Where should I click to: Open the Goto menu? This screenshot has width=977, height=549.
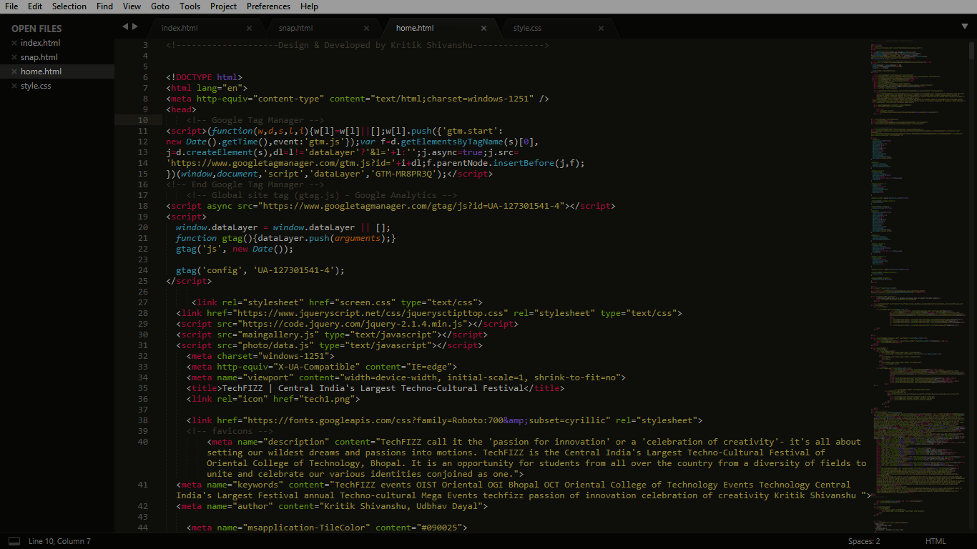pos(160,6)
